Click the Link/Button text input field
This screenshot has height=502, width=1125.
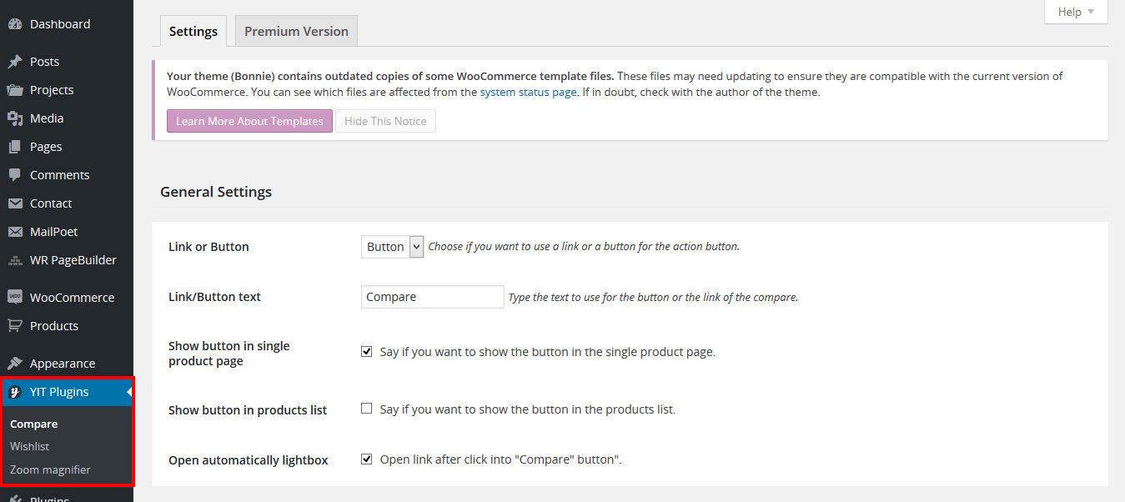click(x=432, y=297)
